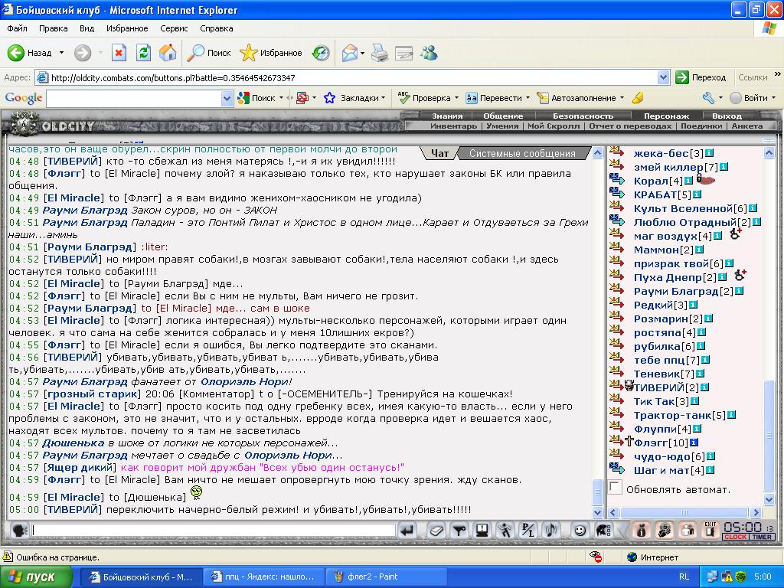Open the Инвентарь game menu item
Screen dimensions: 784x588
pyautogui.click(x=453, y=126)
